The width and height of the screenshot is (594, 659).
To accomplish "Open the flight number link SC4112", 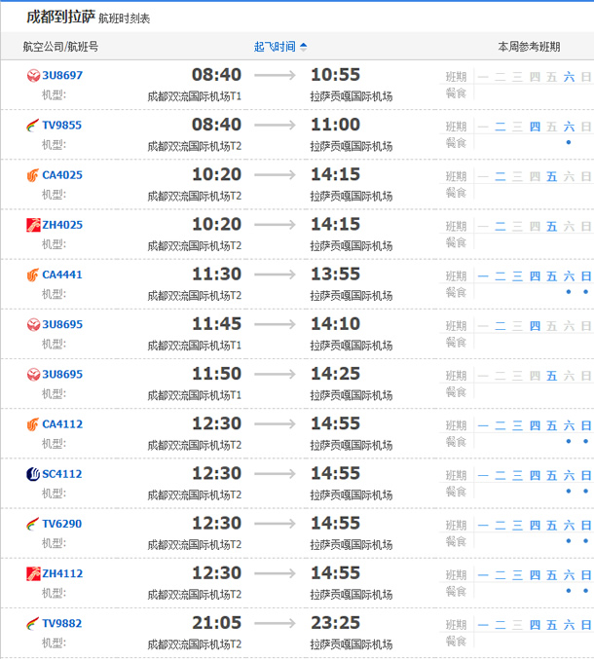I will (x=62, y=474).
